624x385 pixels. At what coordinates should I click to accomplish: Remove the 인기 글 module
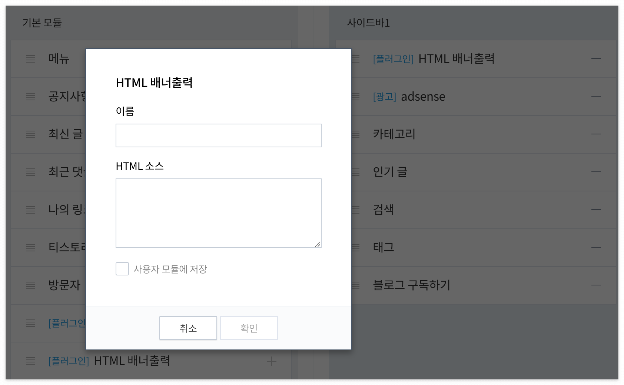pos(597,172)
